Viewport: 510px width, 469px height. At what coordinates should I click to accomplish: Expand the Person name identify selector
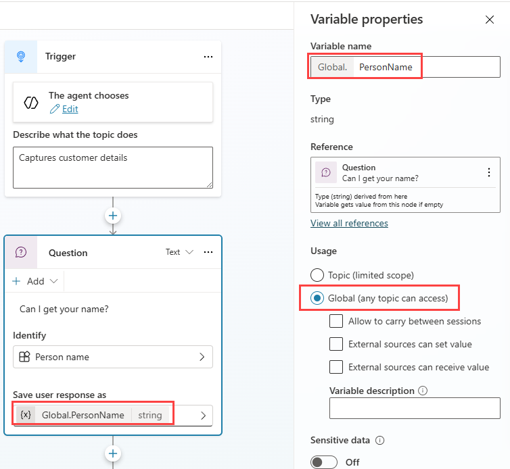point(113,357)
